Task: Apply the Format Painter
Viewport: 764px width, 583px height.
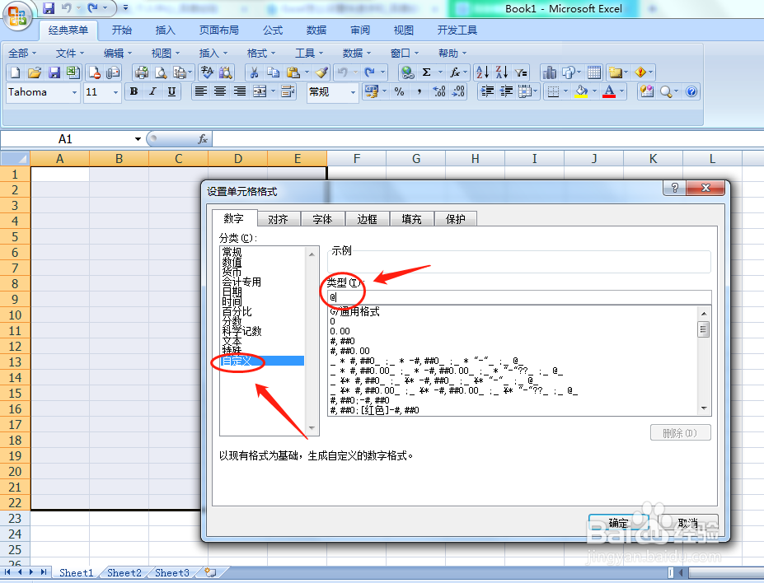Action: click(x=320, y=72)
